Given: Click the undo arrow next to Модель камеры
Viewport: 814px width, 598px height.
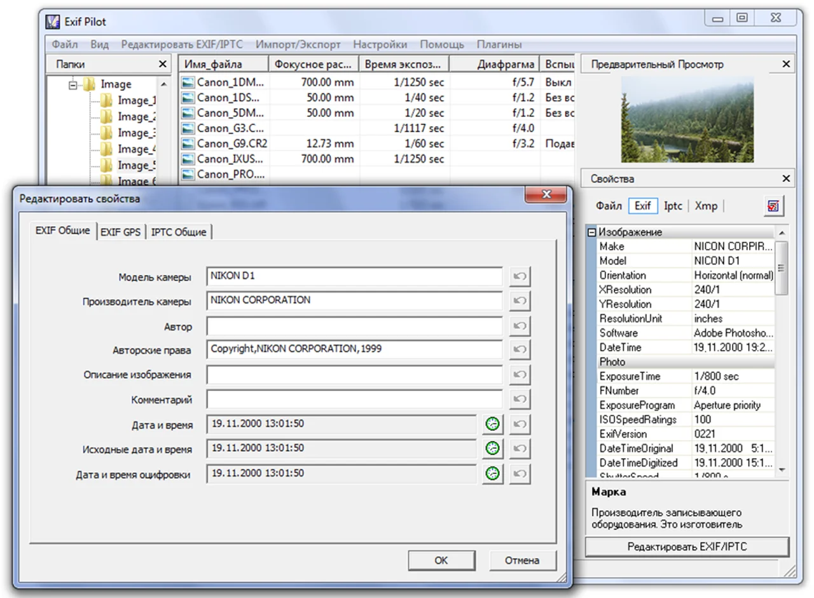Looking at the screenshot, I should (x=520, y=277).
